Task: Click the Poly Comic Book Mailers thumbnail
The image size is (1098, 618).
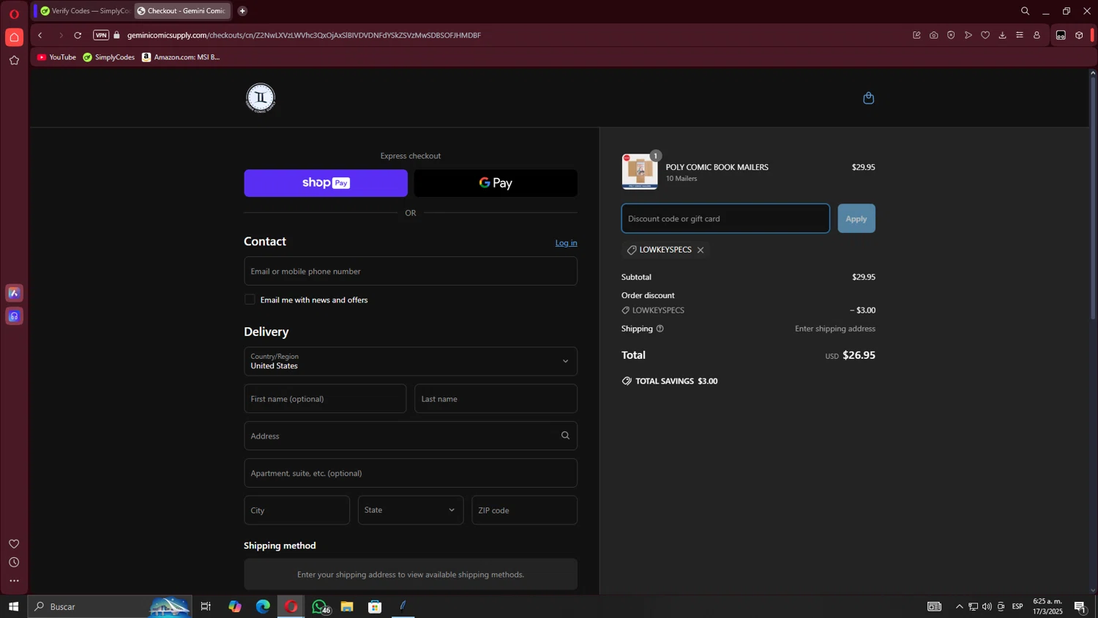Action: point(640,171)
